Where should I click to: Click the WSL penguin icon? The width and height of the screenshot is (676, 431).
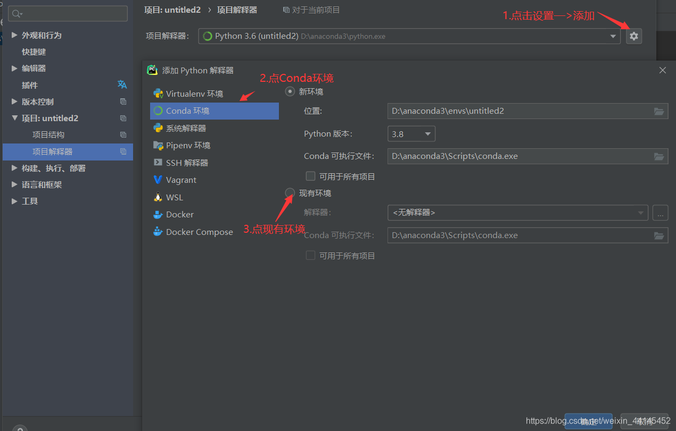tap(158, 197)
